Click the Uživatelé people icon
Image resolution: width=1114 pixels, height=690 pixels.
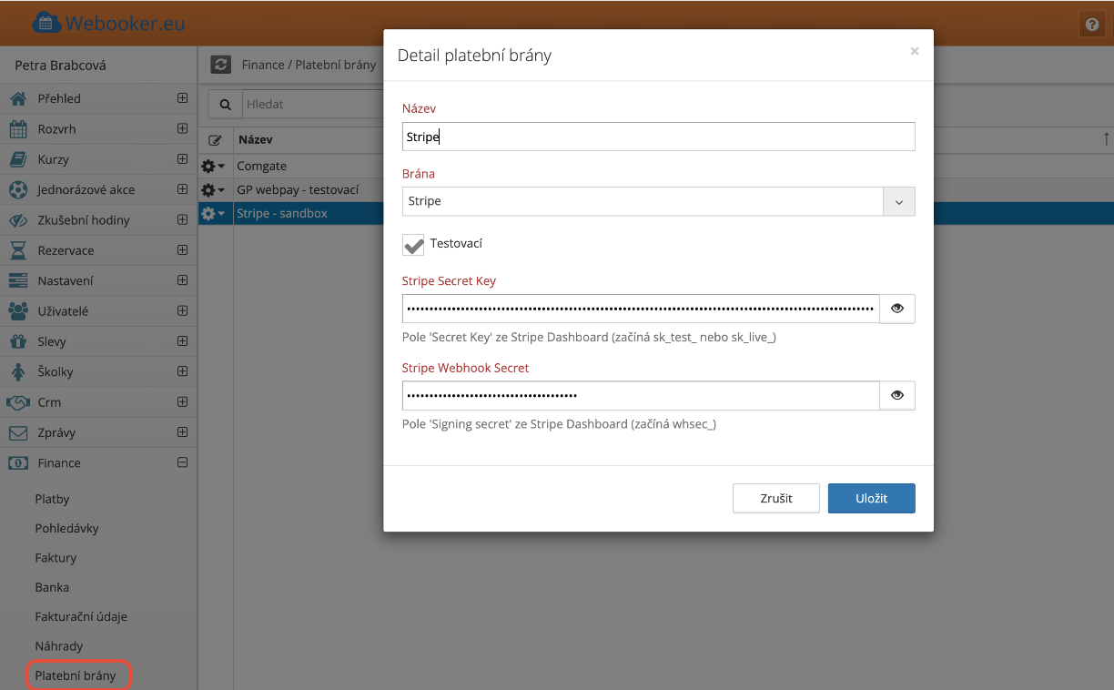[x=18, y=311]
